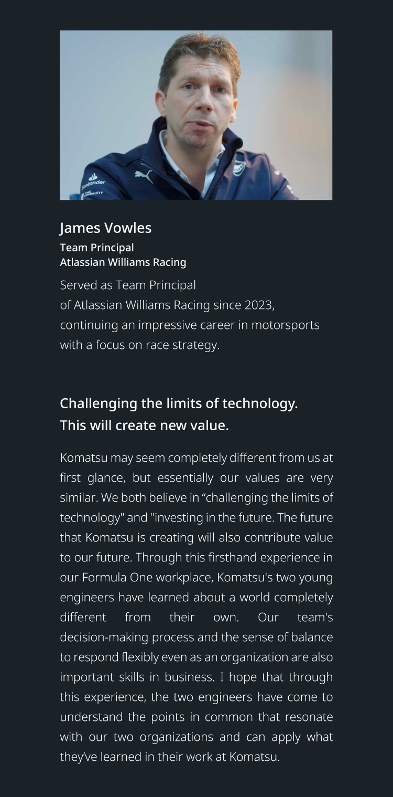Click the bold Atlassian Williams Racing line
The width and height of the screenshot is (393, 797).
123,262
